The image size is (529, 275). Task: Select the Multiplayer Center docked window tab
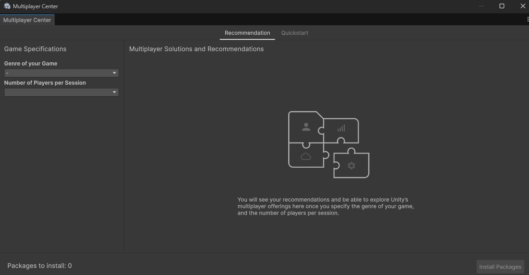[x=27, y=20]
